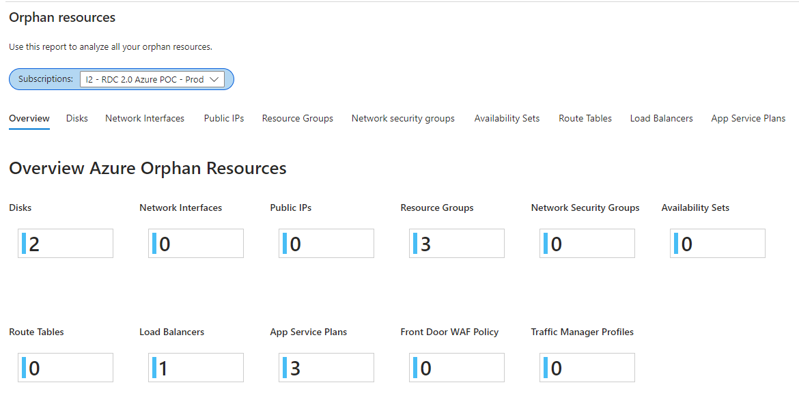Click the Resource Groups tile label
Screen dimensions: 799x415
coord(437,207)
